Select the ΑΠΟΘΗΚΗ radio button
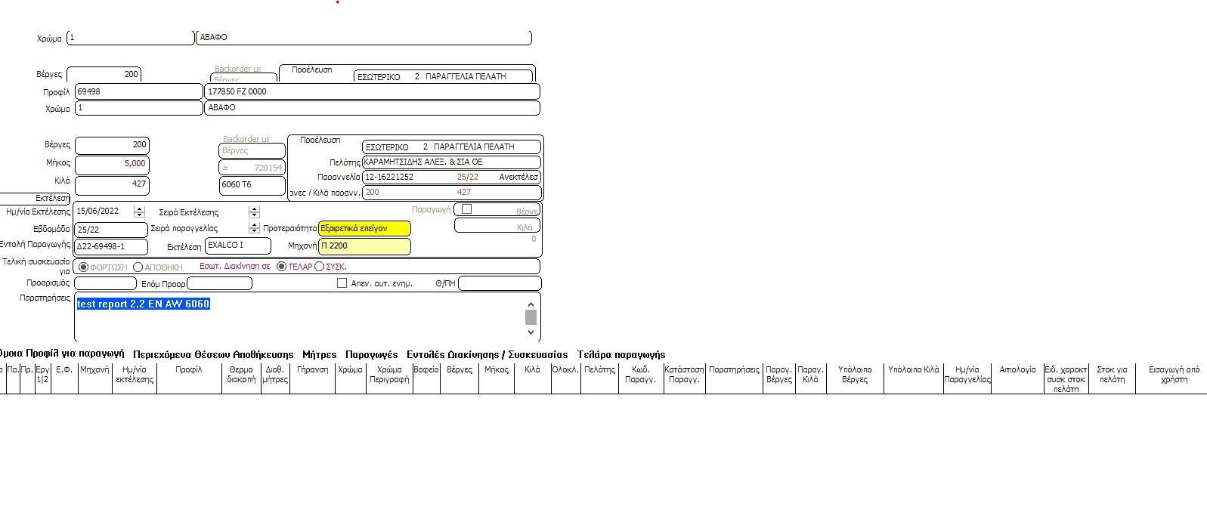 (x=138, y=267)
